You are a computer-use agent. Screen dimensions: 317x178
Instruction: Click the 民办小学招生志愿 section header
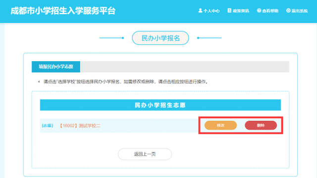pos(160,105)
